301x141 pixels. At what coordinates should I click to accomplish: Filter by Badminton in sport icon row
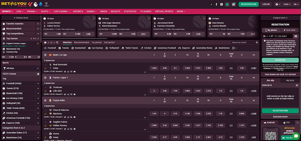(x=222, y=48)
